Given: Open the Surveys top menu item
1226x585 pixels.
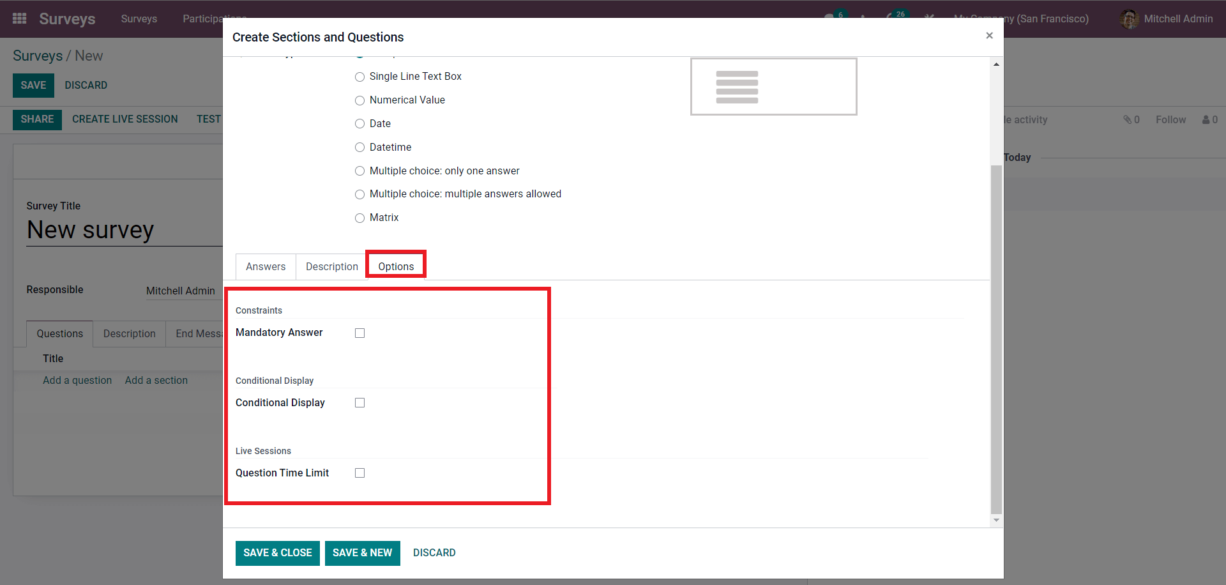Looking at the screenshot, I should (139, 19).
